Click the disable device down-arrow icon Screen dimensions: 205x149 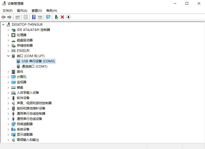coord(68,17)
